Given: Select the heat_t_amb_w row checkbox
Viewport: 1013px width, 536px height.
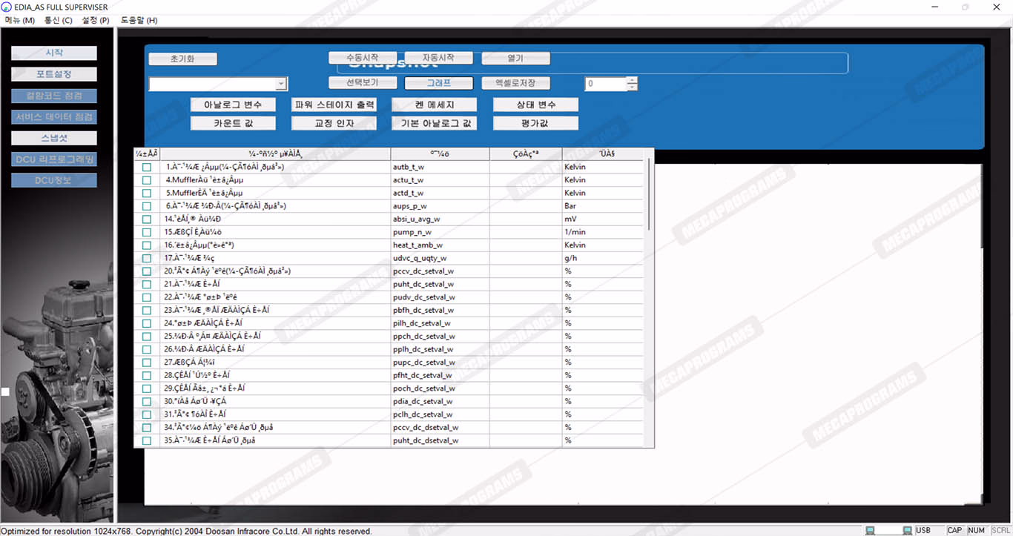Looking at the screenshot, I should click(147, 245).
